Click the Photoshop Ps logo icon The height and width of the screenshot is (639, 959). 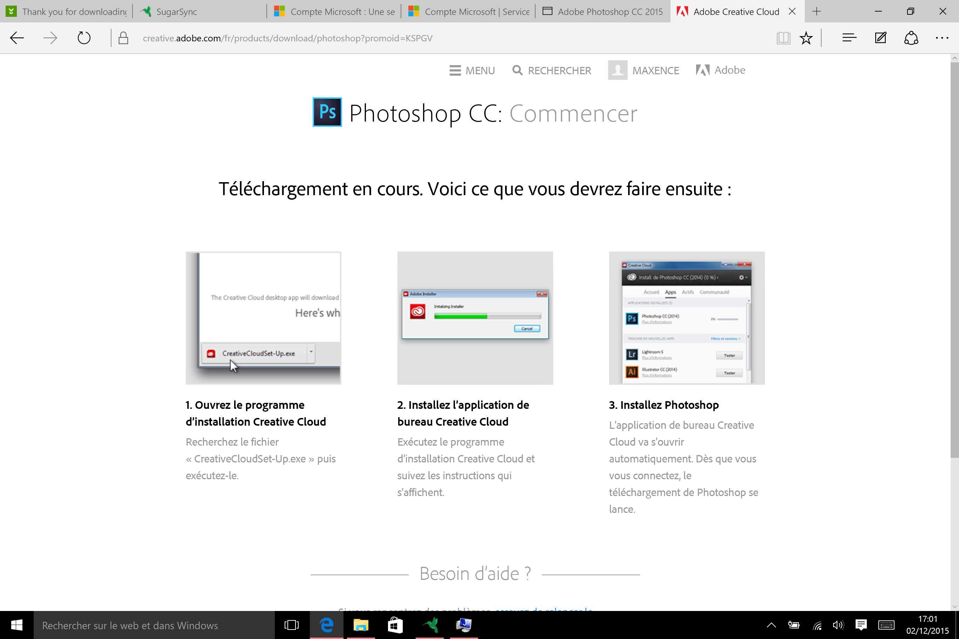pyautogui.click(x=327, y=112)
